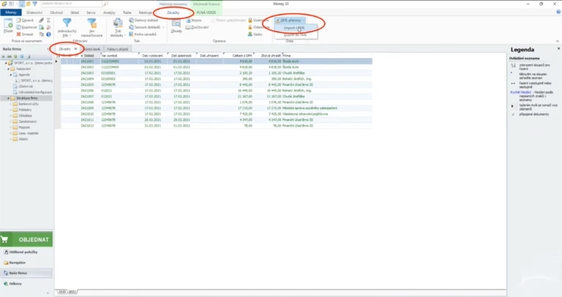Click the blue help question mark icon

point(48,34)
